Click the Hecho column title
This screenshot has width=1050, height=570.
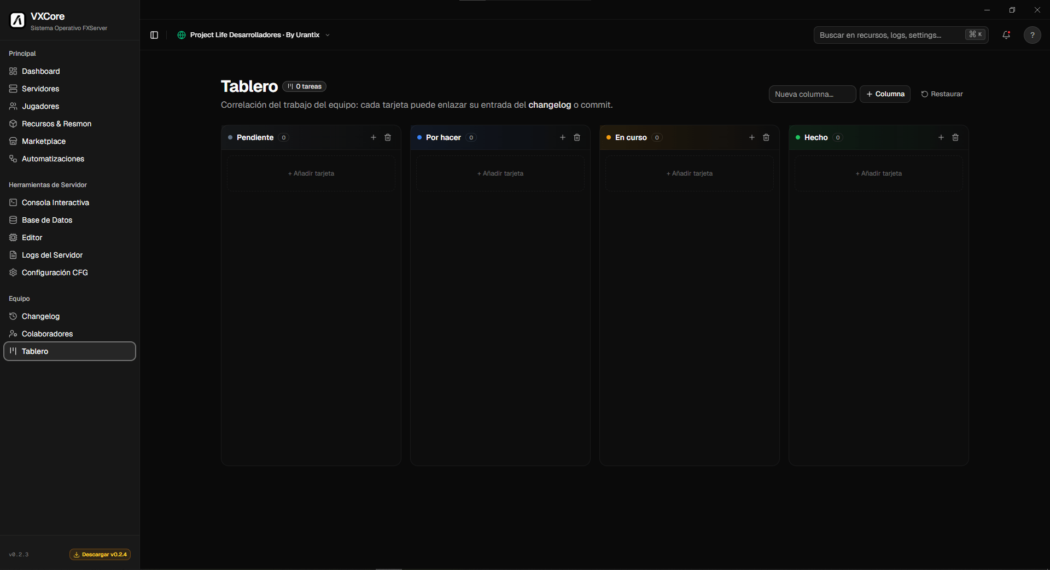coord(816,137)
